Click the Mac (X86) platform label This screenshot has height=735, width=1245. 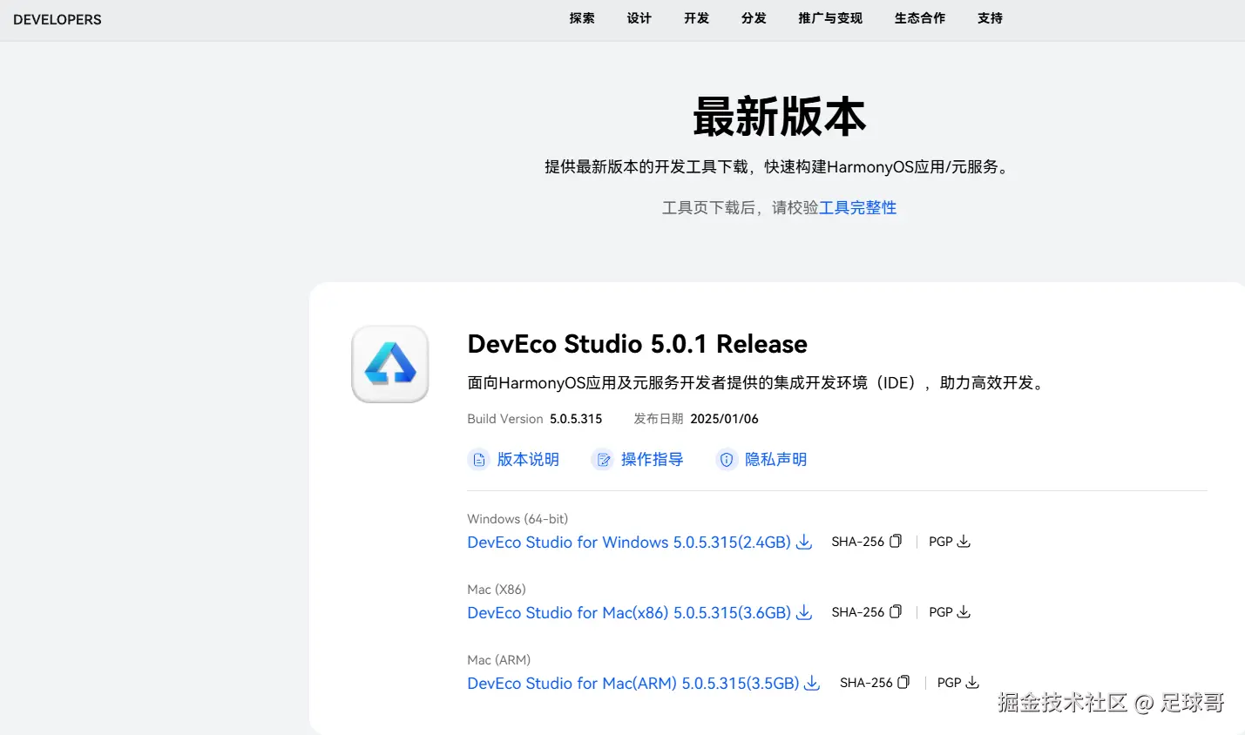(x=497, y=590)
